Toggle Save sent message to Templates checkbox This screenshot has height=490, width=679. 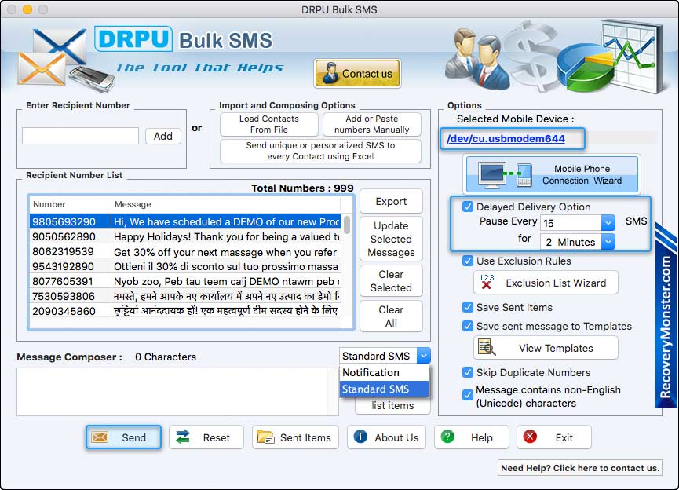point(468,326)
